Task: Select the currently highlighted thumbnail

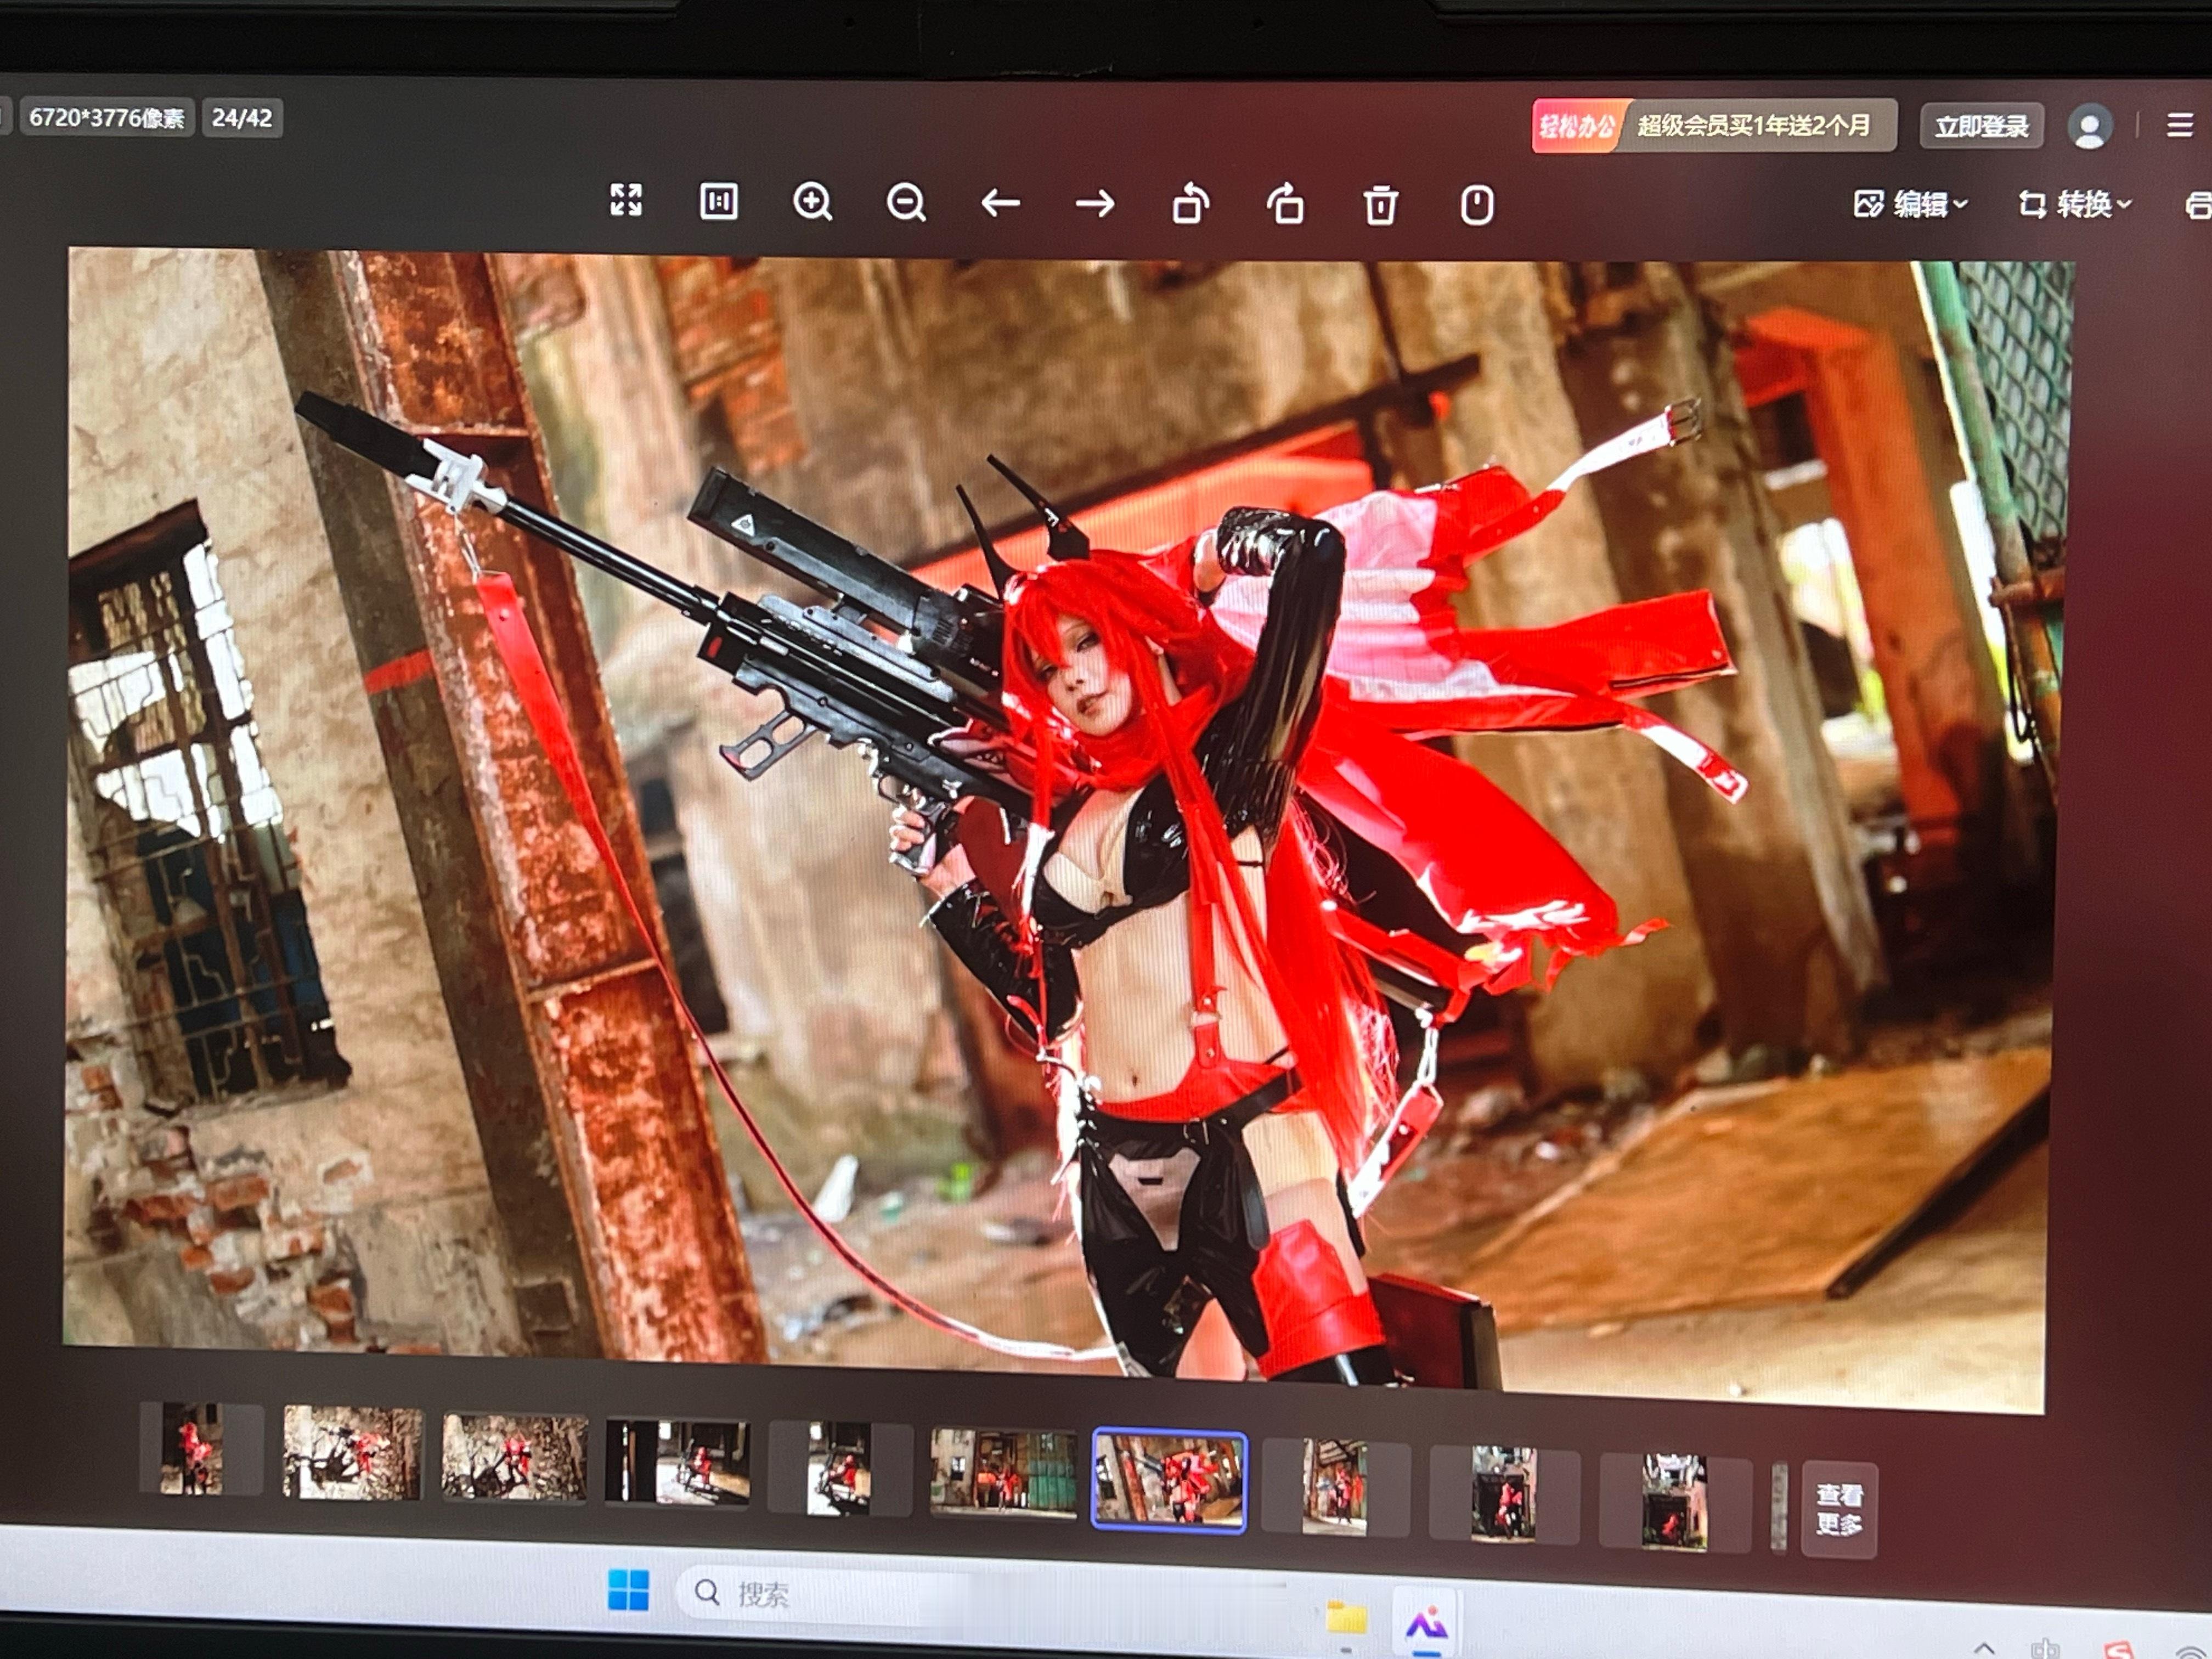Action: (1169, 1481)
